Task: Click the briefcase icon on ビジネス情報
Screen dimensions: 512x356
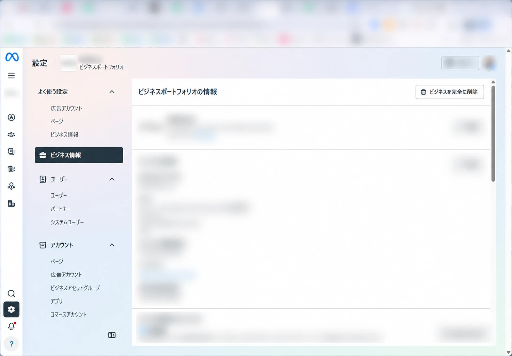Action: coord(43,155)
